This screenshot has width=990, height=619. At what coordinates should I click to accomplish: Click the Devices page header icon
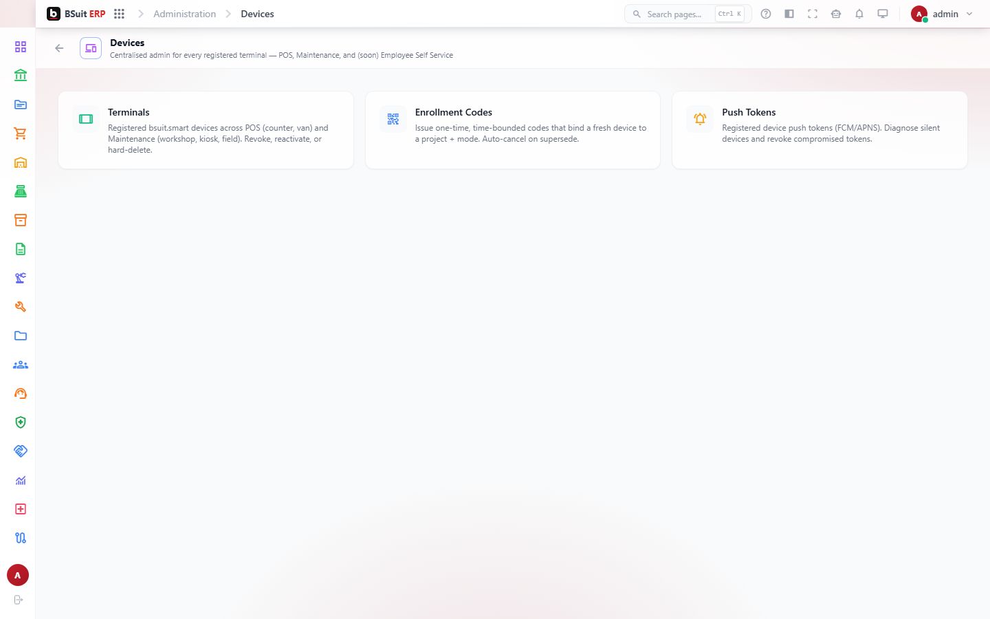coord(91,48)
